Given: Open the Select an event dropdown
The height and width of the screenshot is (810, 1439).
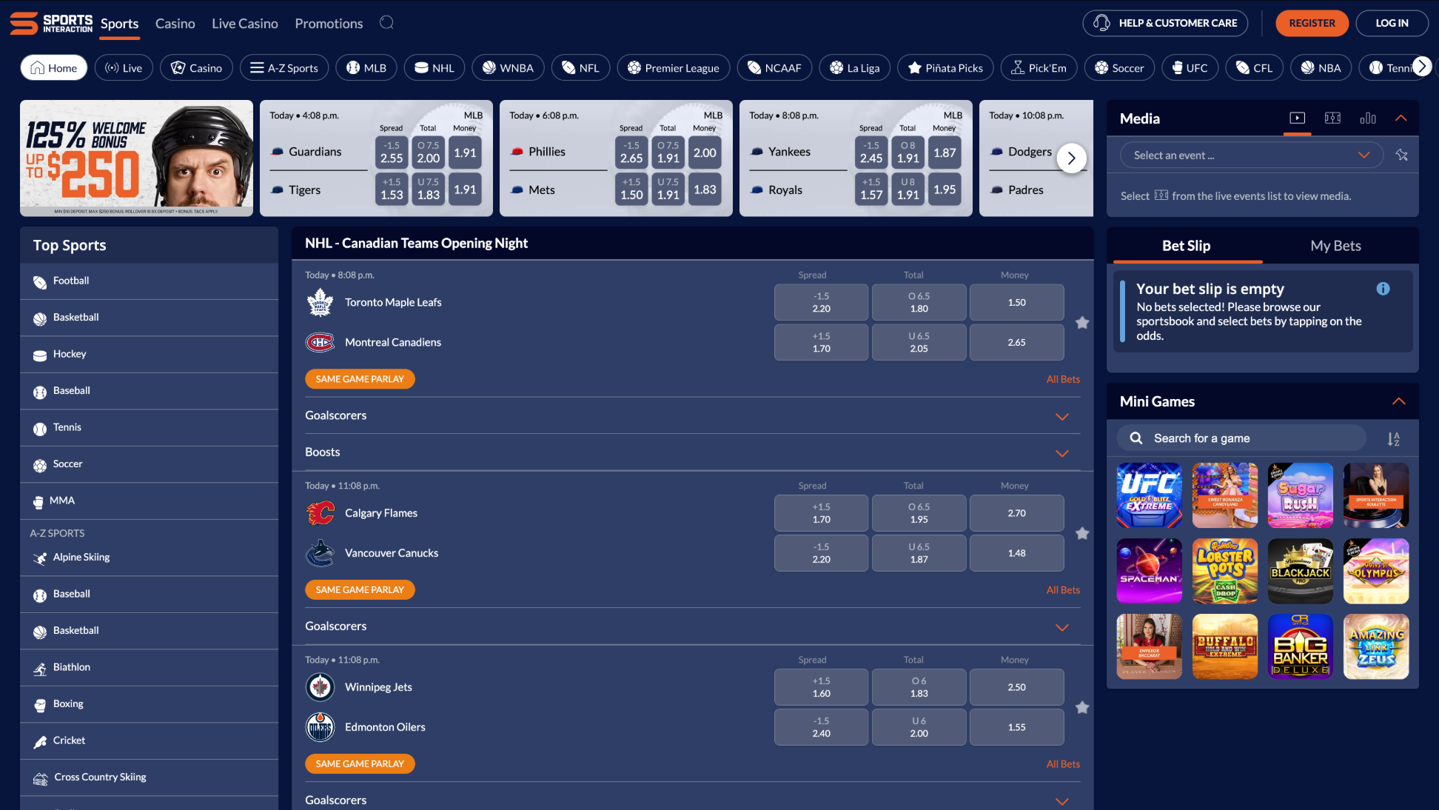Looking at the screenshot, I should [x=1250, y=155].
